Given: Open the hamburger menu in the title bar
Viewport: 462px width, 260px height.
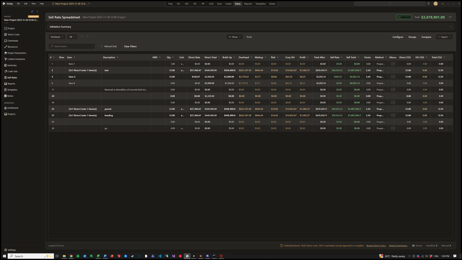Looking at the screenshot, I should pyautogui.click(x=443, y=4).
